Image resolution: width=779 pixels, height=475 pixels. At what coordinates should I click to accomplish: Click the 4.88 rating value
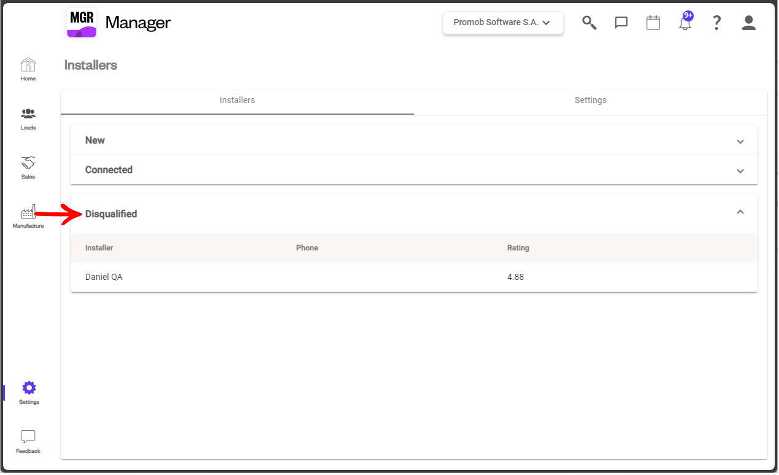tap(515, 277)
